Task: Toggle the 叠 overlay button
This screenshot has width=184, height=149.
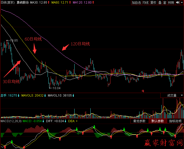Action: pos(160,3)
